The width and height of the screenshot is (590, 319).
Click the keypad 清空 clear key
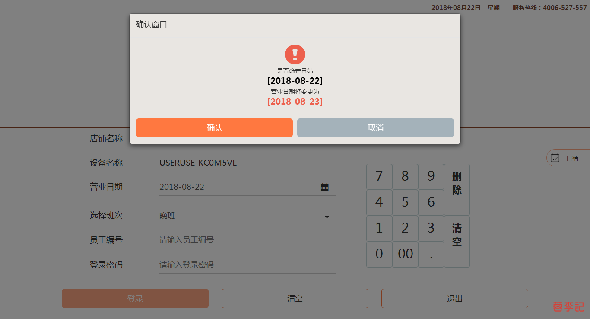click(457, 241)
